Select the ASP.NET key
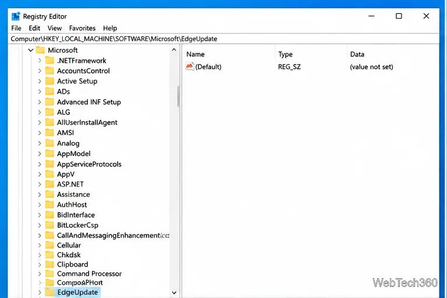The height and width of the screenshot is (298, 447). (x=70, y=185)
